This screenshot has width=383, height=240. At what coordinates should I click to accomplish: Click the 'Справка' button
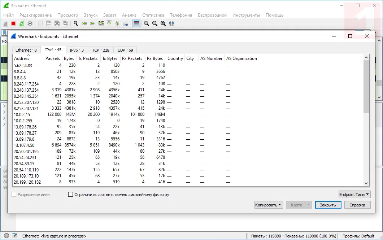(357, 205)
